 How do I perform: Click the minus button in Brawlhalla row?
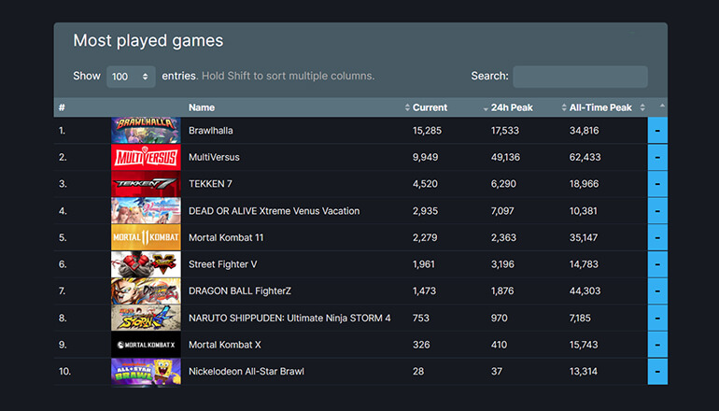[x=657, y=130]
